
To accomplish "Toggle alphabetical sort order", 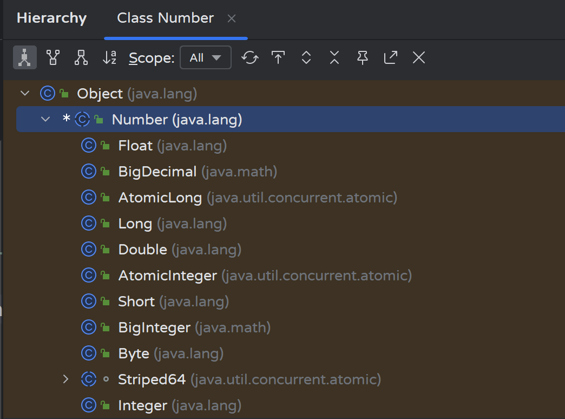I will 109,58.
